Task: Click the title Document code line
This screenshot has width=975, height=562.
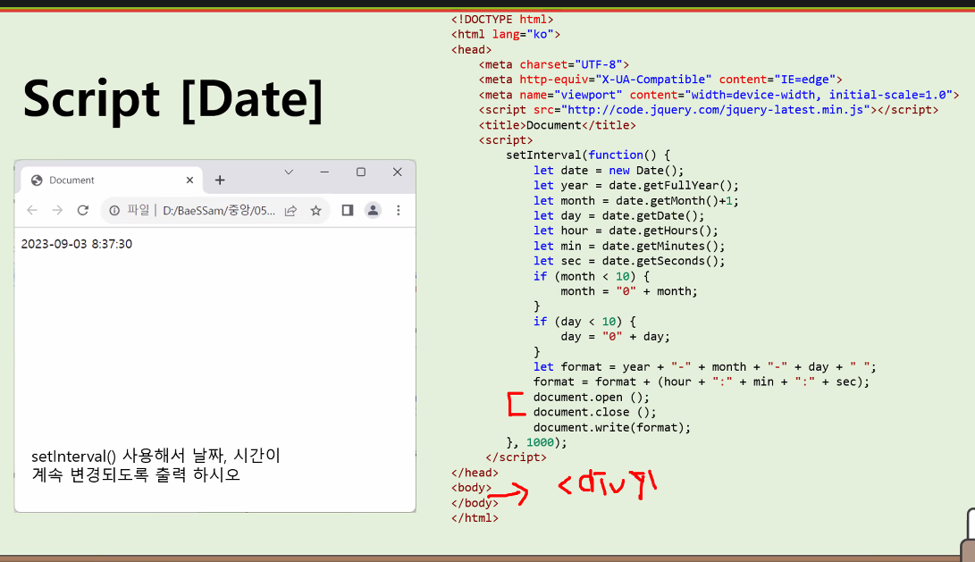Action: (557, 126)
